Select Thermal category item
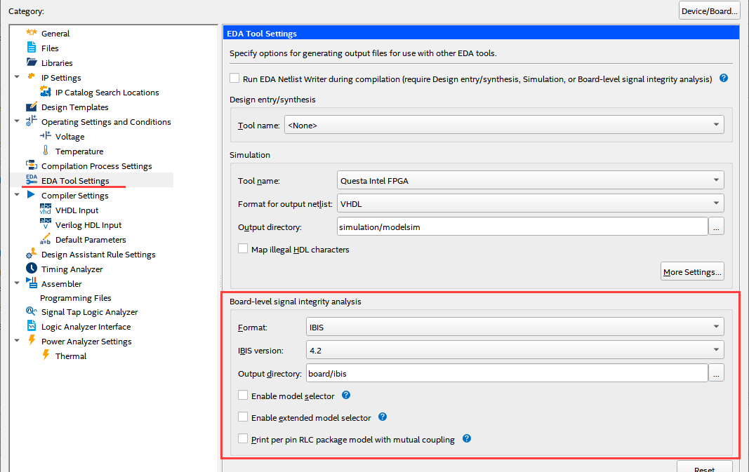This screenshot has height=472, width=749. coord(71,356)
